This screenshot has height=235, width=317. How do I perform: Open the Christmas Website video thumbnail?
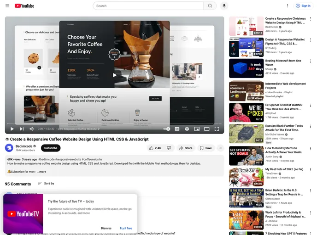click(x=246, y=26)
